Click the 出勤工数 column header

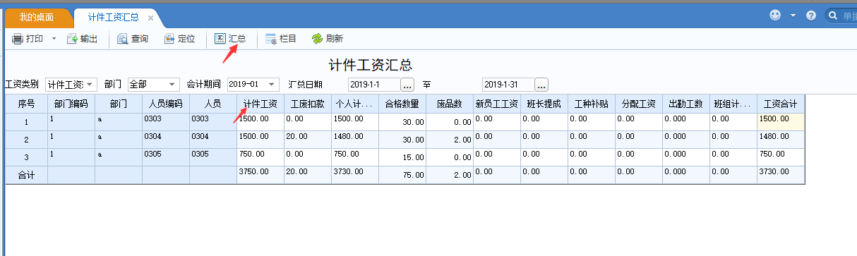[686, 104]
